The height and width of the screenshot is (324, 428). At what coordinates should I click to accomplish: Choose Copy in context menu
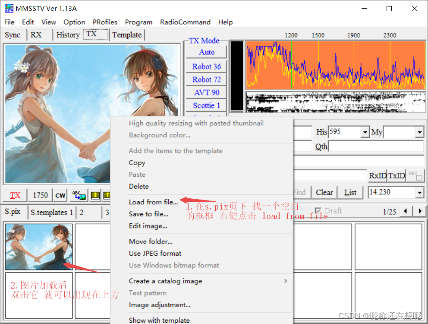click(137, 163)
